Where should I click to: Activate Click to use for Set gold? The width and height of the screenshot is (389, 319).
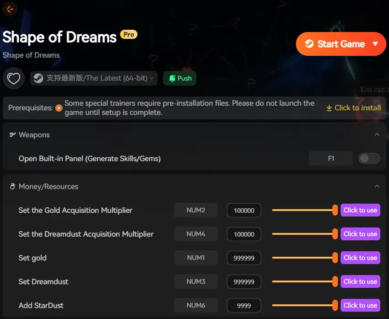(360, 258)
